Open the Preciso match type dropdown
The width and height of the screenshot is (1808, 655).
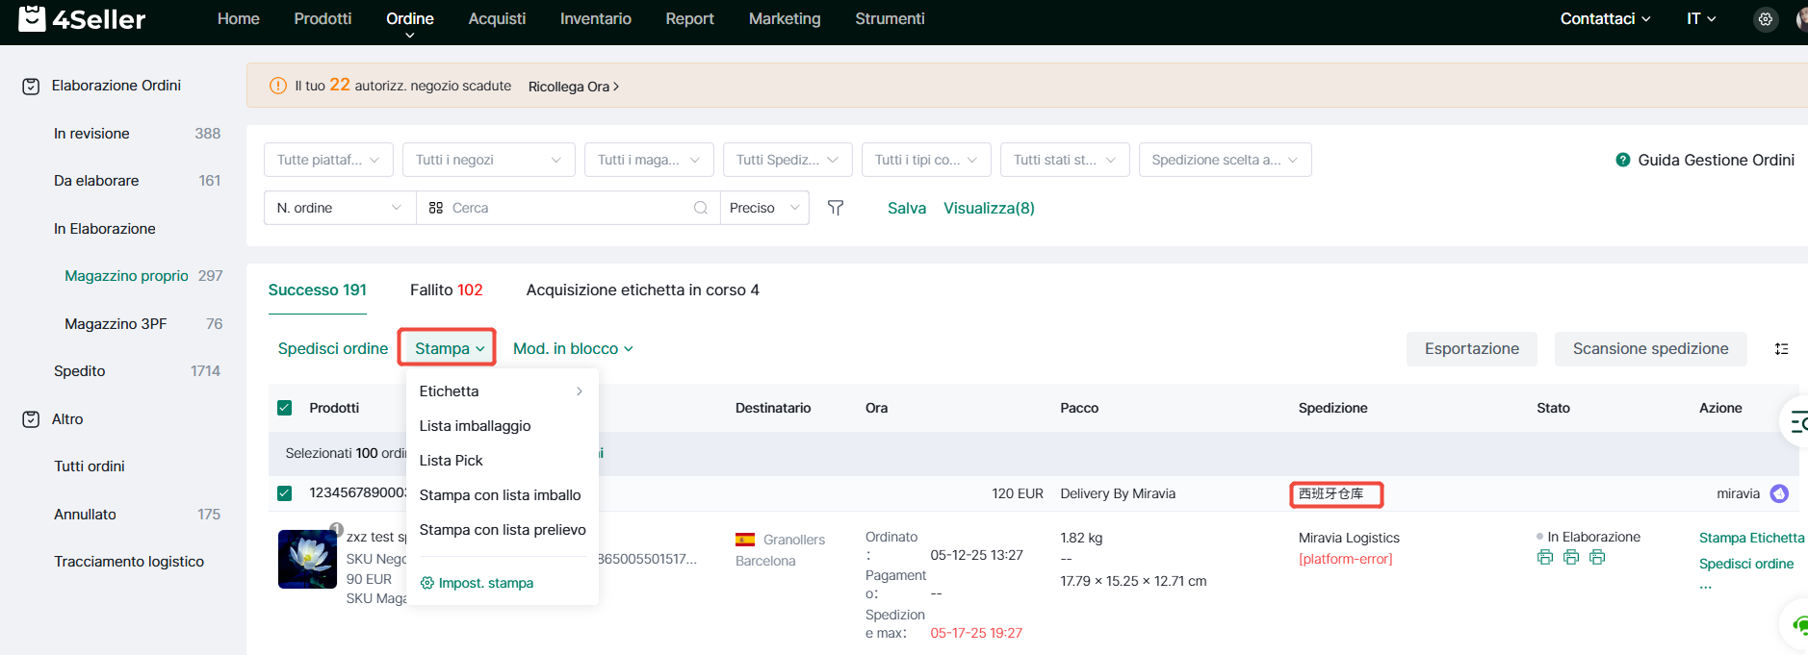coord(764,208)
